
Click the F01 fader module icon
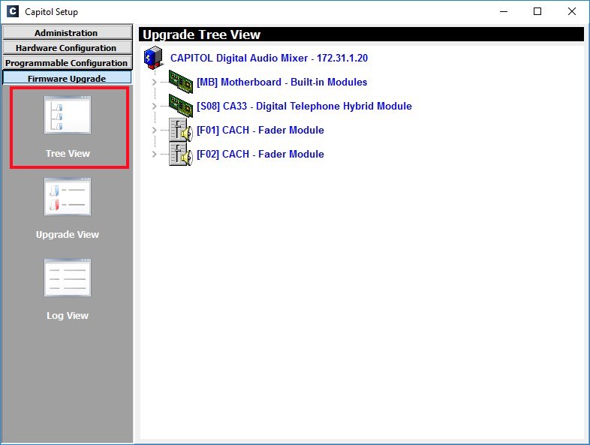click(181, 130)
